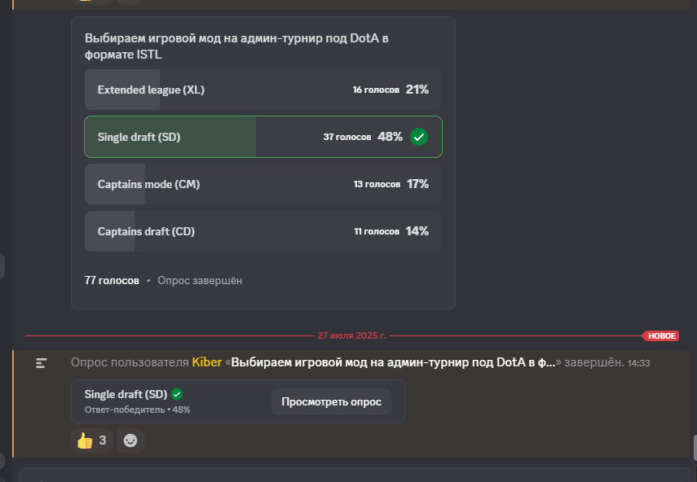
Task: Open Kiber's user profile link
Action: pos(207,362)
